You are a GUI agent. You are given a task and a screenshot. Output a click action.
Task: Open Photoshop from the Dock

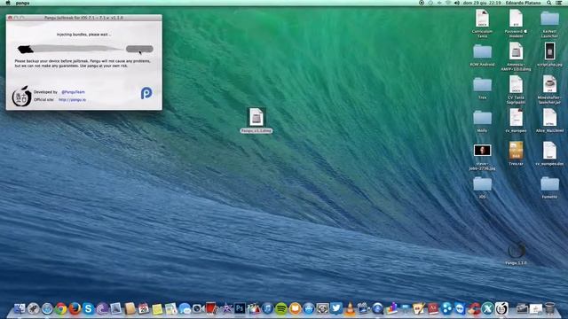[240, 308]
